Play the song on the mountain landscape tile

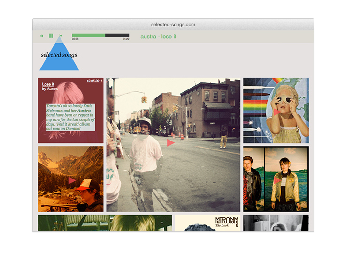point(72,180)
